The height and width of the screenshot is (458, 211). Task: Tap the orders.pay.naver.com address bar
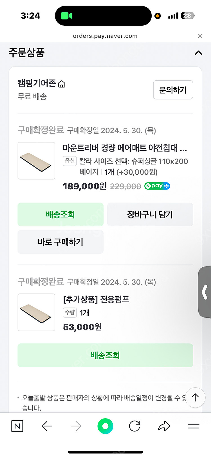point(105,36)
